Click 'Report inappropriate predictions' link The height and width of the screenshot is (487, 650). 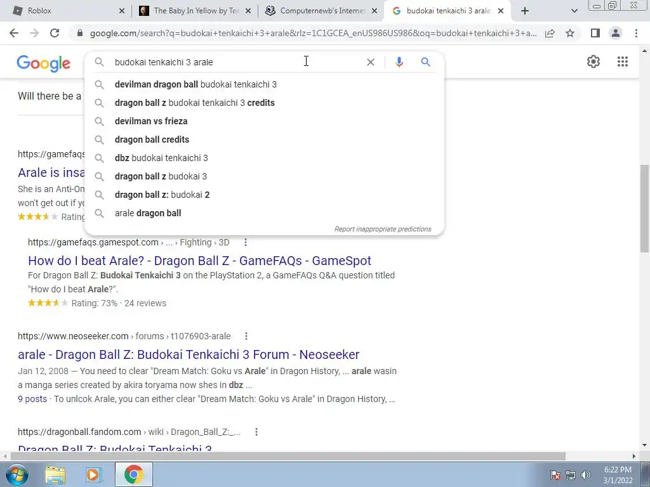coord(383,229)
